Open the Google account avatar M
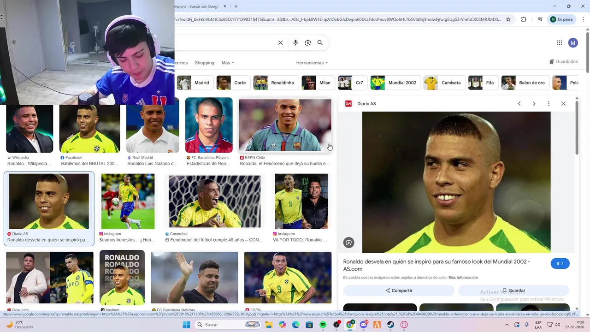The width and height of the screenshot is (590, 332). (x=573, y=43)
